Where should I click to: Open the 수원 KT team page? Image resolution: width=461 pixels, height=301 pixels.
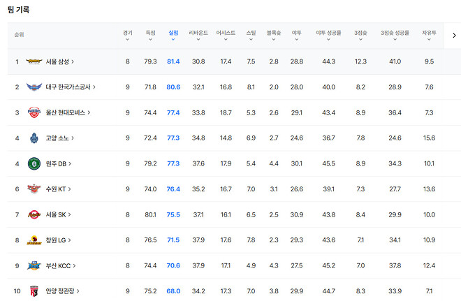(58, 189)
